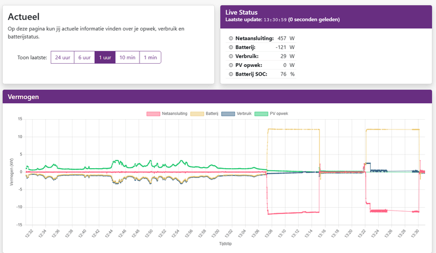Click the text '(0 seconden geleden)'
The image size is (436, 253).
(314, 20)
